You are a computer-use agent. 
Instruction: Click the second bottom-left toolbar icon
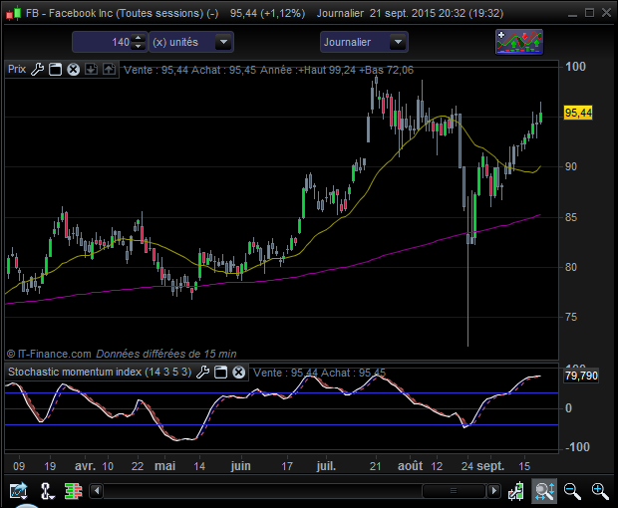[46, 490]
